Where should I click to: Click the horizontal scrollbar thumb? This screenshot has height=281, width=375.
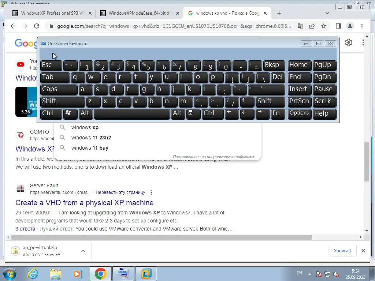[x=161, y=237]
